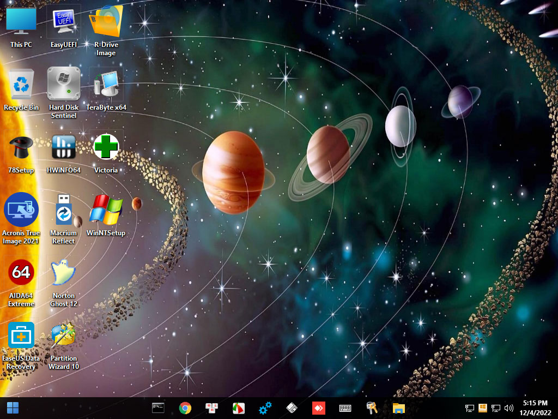The height and width of the screenshot is (419, 558).
Task: Launch Command Prompt from taskbar
Action: (158, 408)
